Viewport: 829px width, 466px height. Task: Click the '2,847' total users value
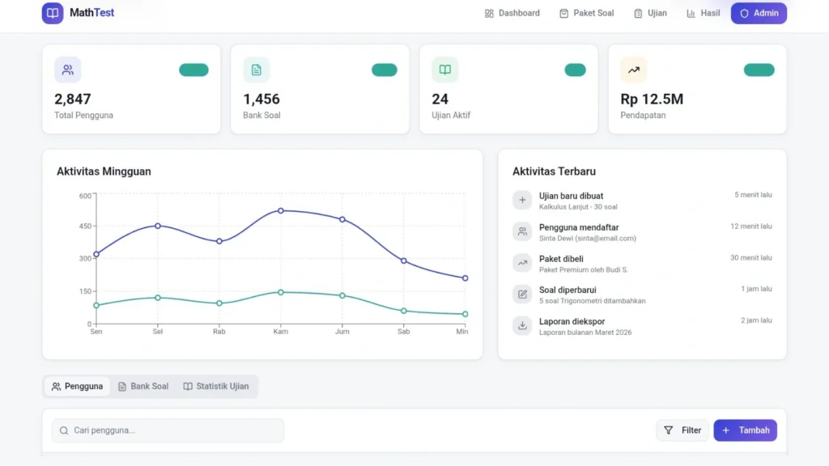(72, 99)
